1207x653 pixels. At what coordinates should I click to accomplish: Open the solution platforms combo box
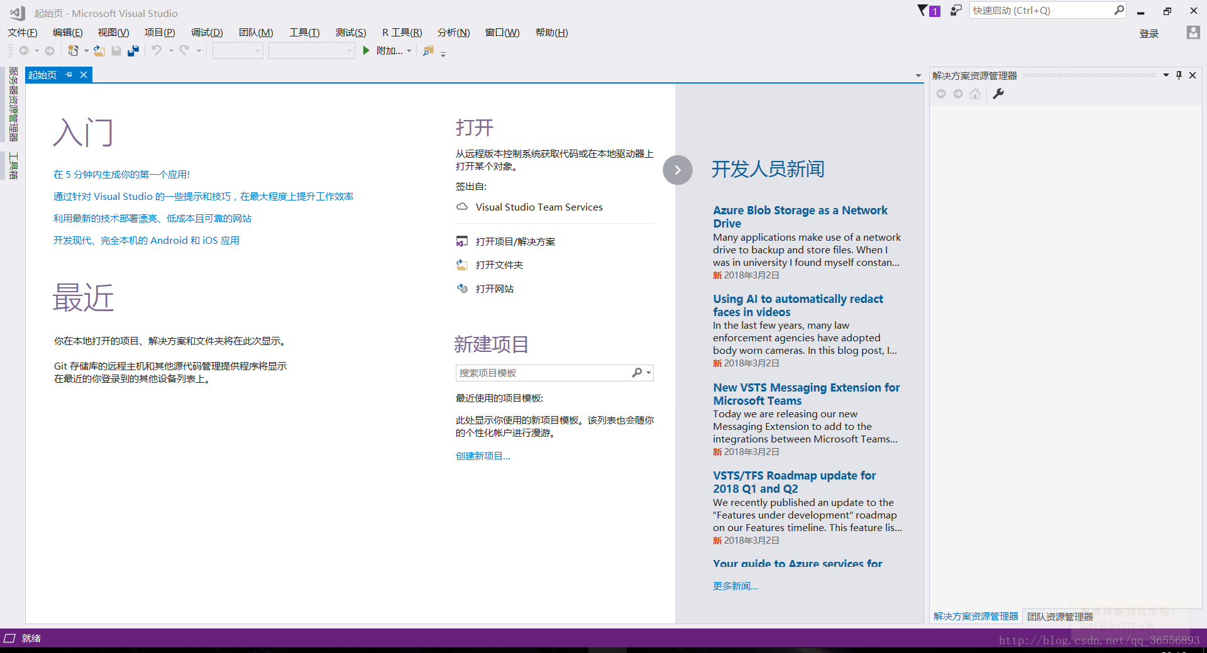point(312,51)
